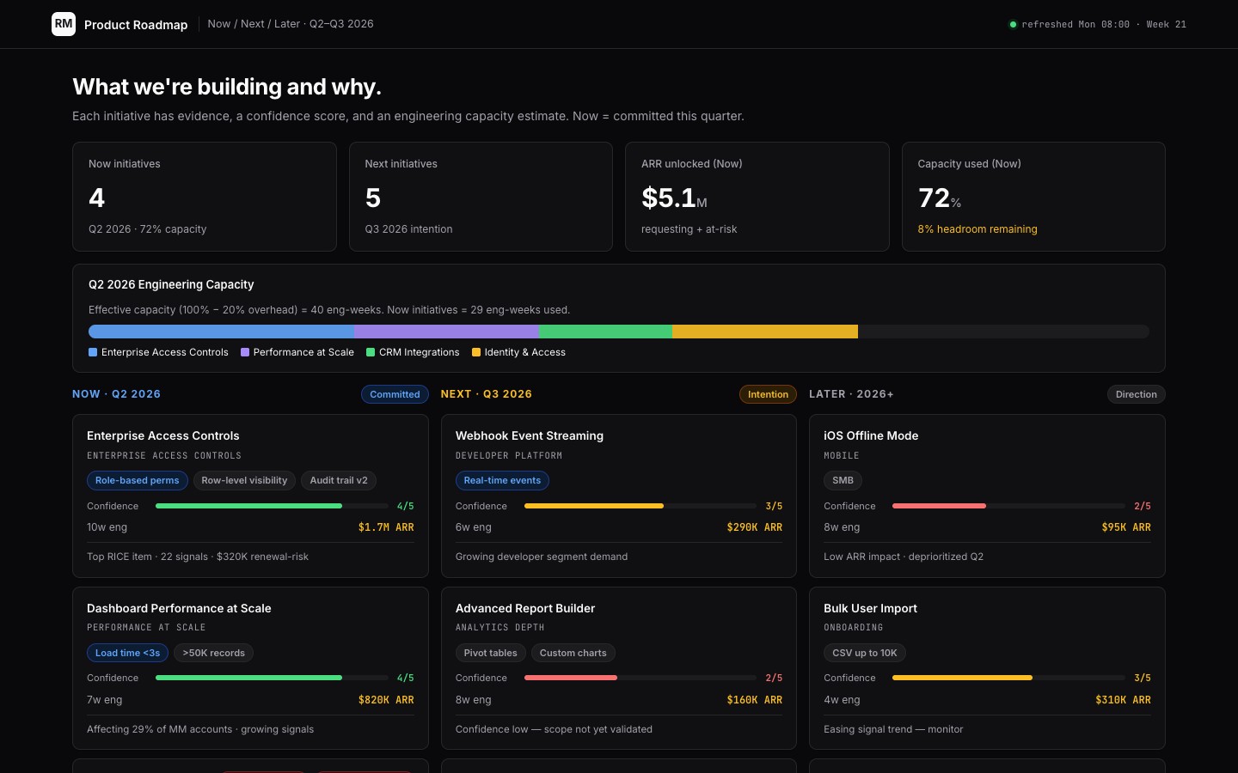Click the Performance at Scale legend swatch
Image resolution: width=1238 pixels, height=773 pixels.
coord(245,352)
